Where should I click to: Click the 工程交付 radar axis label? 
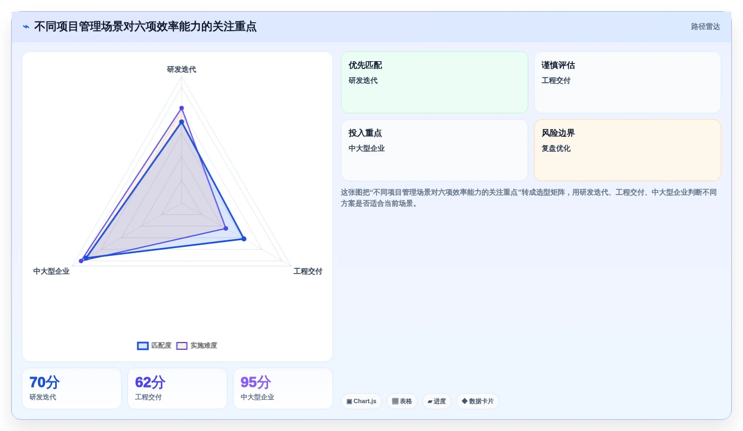tap(308, 271)
